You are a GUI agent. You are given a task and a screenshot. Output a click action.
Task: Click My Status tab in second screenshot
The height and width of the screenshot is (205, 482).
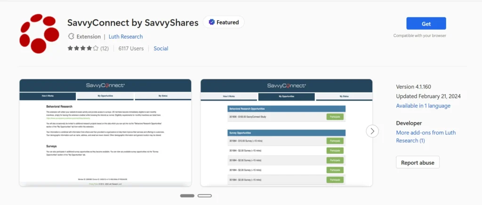[344, 96]
